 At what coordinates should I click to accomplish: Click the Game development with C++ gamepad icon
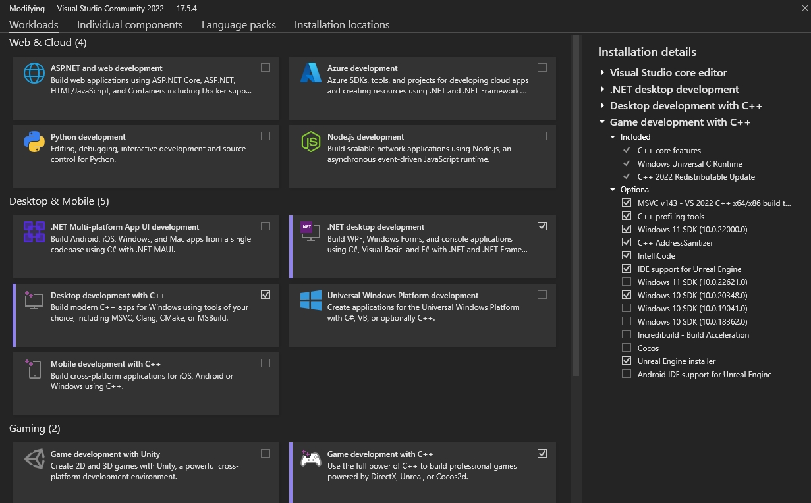(x=311, y=459)
